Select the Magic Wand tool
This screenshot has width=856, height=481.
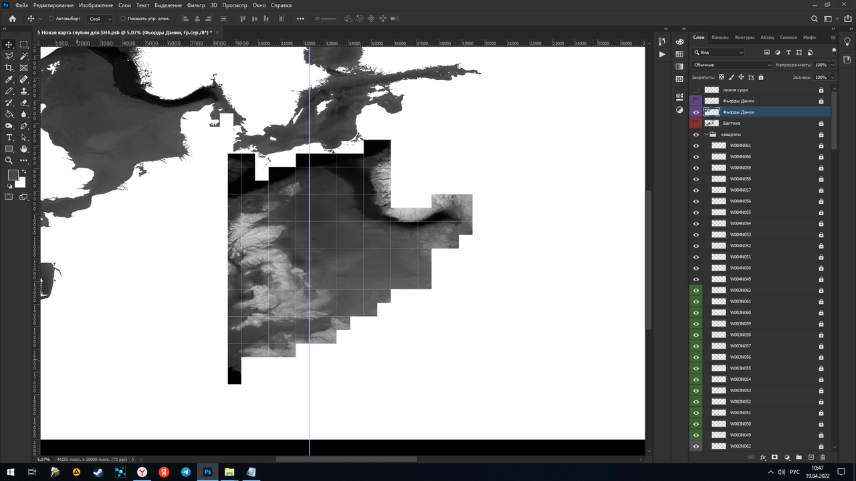coord(24,56)
